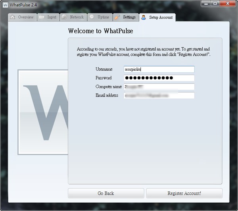Focus the Password input field
Viewport: 238px width, 211px height.
159,78
